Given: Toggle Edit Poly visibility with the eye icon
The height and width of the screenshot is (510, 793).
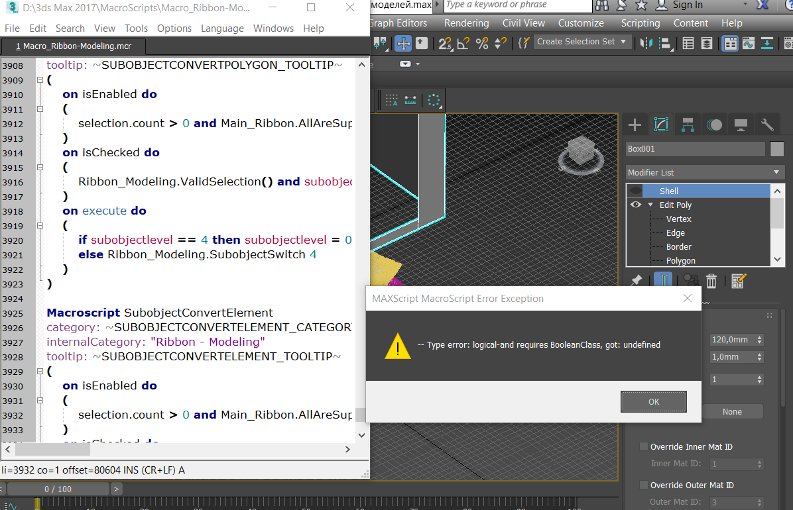Looking at the screenshot, I should (x=635, y=205).
